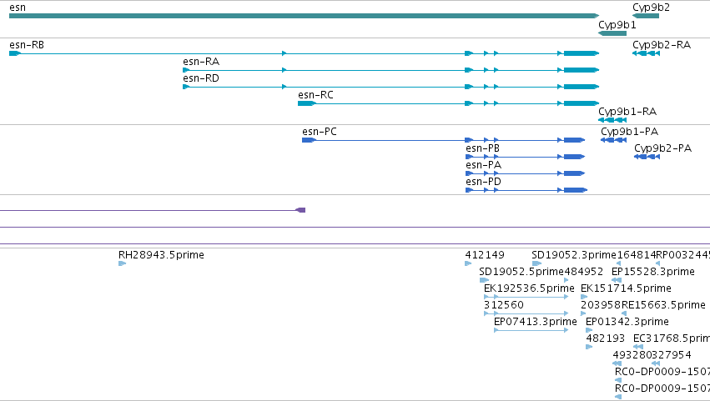Click the 312560 feature label
This screenshot has height=401, width=710.
pyautogui.click(x=504, y=305)
